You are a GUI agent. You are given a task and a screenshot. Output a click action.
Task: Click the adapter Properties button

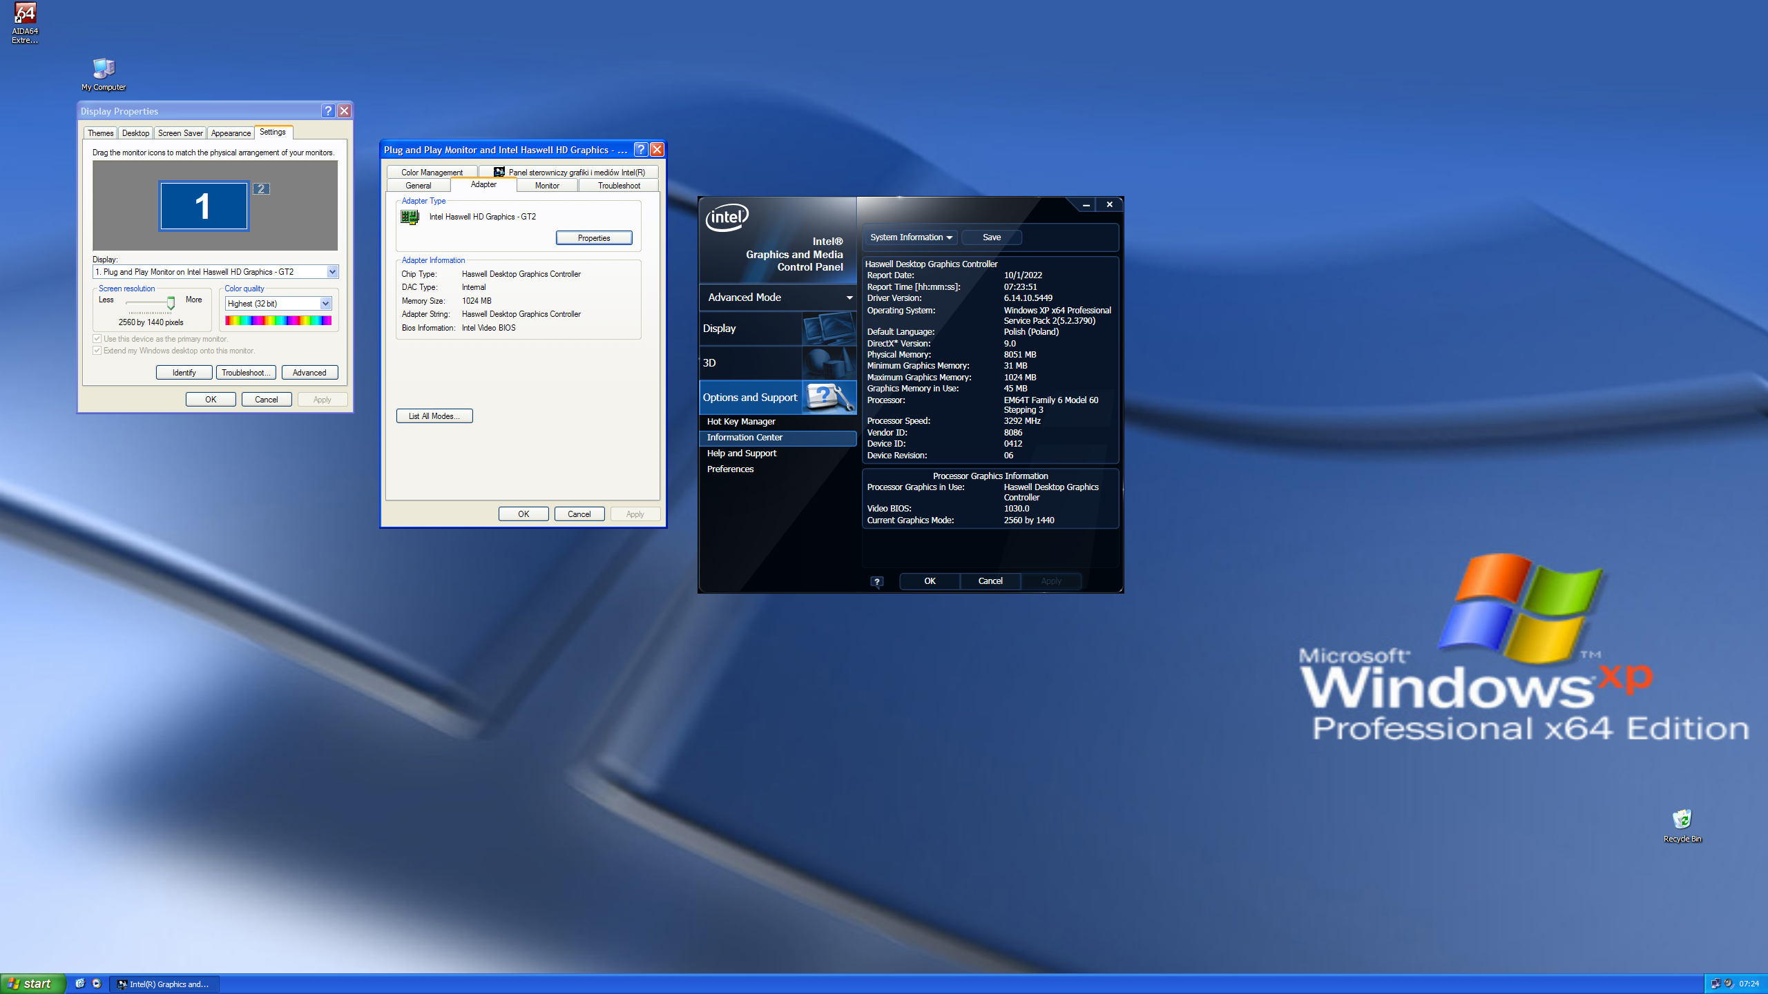pos(594,238)
